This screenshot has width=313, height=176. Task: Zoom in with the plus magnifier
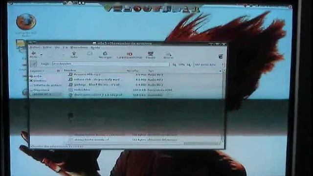[x=189, y=65]
